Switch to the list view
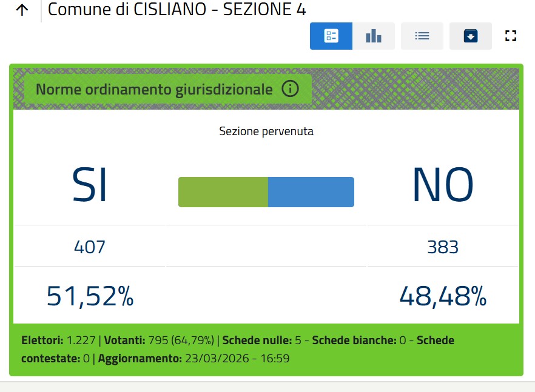535x392 pixels. (422, 36)
